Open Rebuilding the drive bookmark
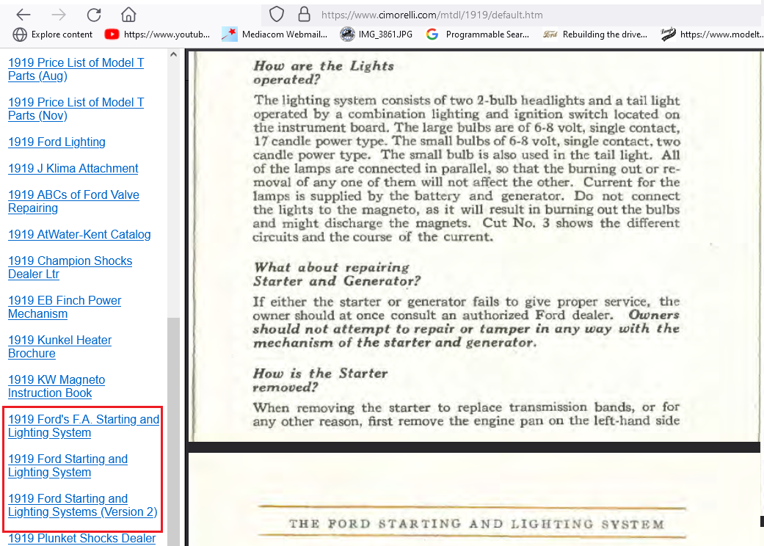764x546 pixels. (x=594, y=34)
